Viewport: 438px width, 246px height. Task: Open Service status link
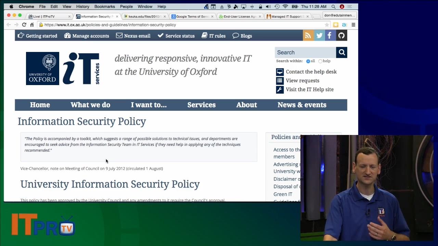coord(176,36)
